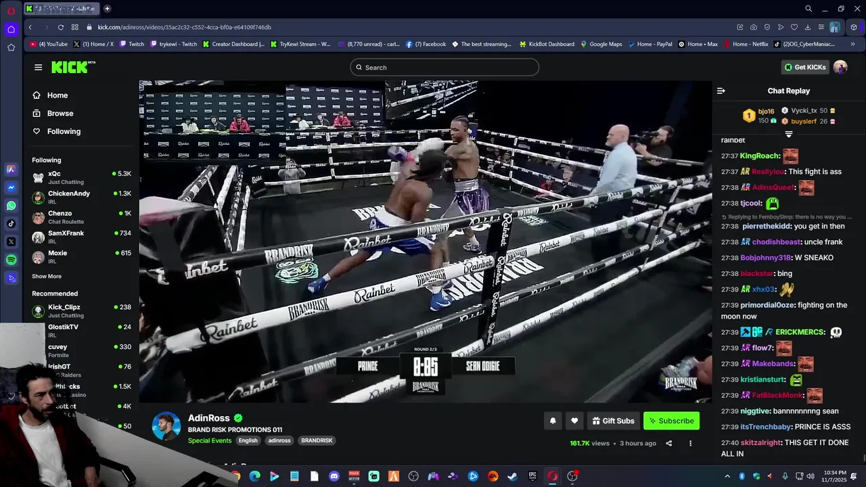This screenshot has width=866, height=487.
Task: Click the notification bell for AdinRoss
Action: click(553, 421)
